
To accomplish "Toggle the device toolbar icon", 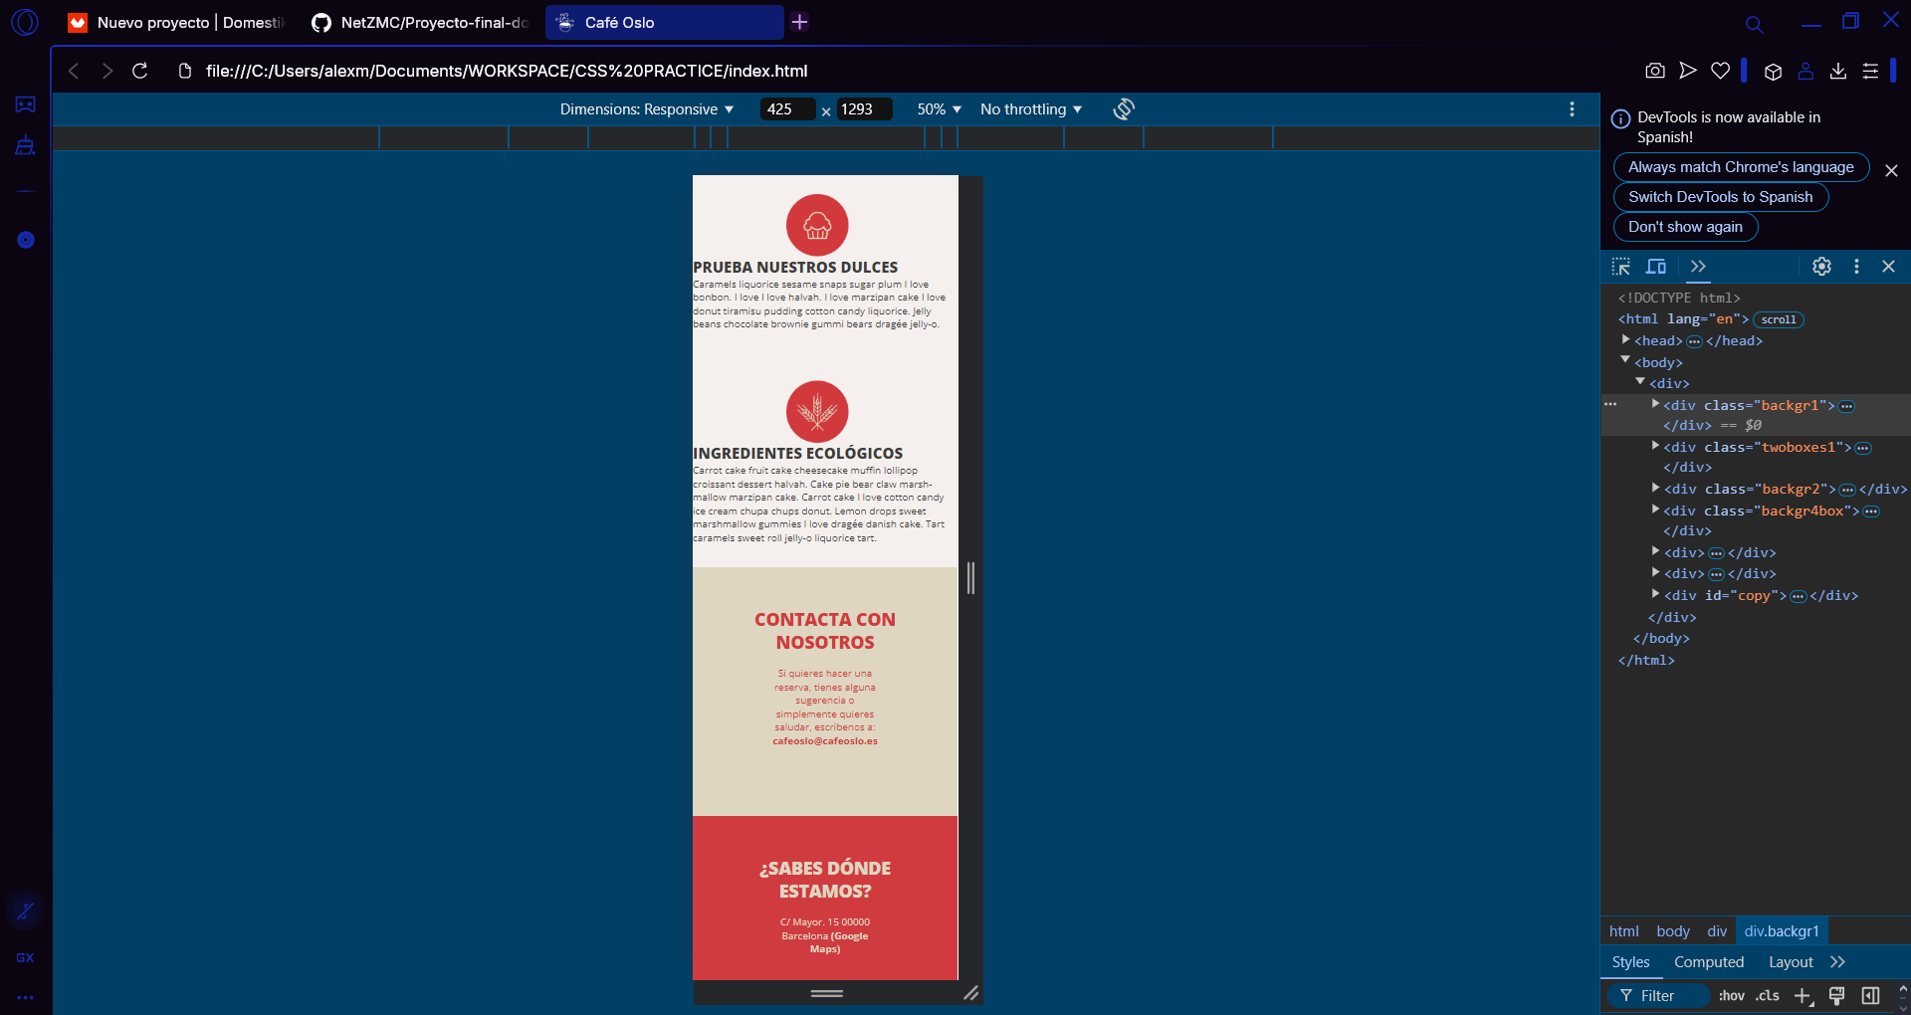I will point(1656,267).
